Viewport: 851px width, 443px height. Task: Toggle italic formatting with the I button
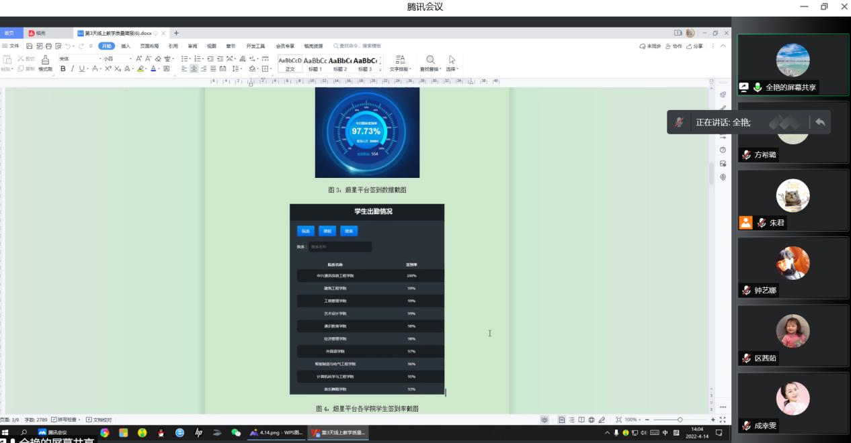coord(72,68)
